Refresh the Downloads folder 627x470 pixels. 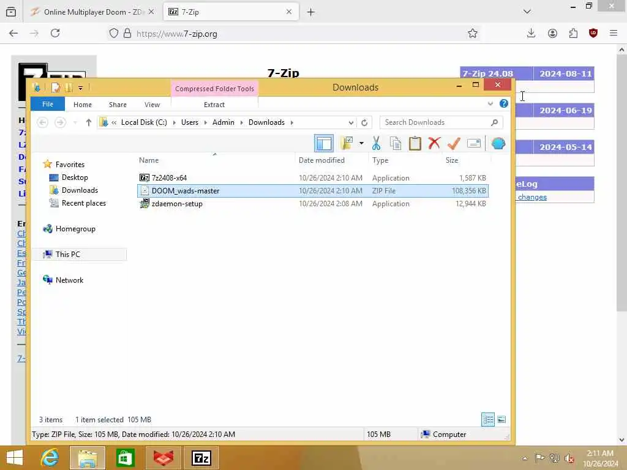(364, 122)
